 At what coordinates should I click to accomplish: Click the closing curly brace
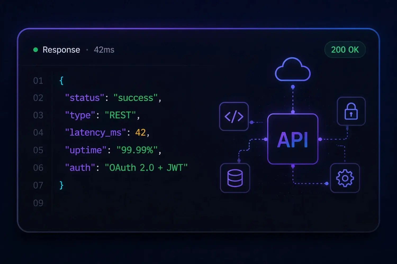[61, 185]
